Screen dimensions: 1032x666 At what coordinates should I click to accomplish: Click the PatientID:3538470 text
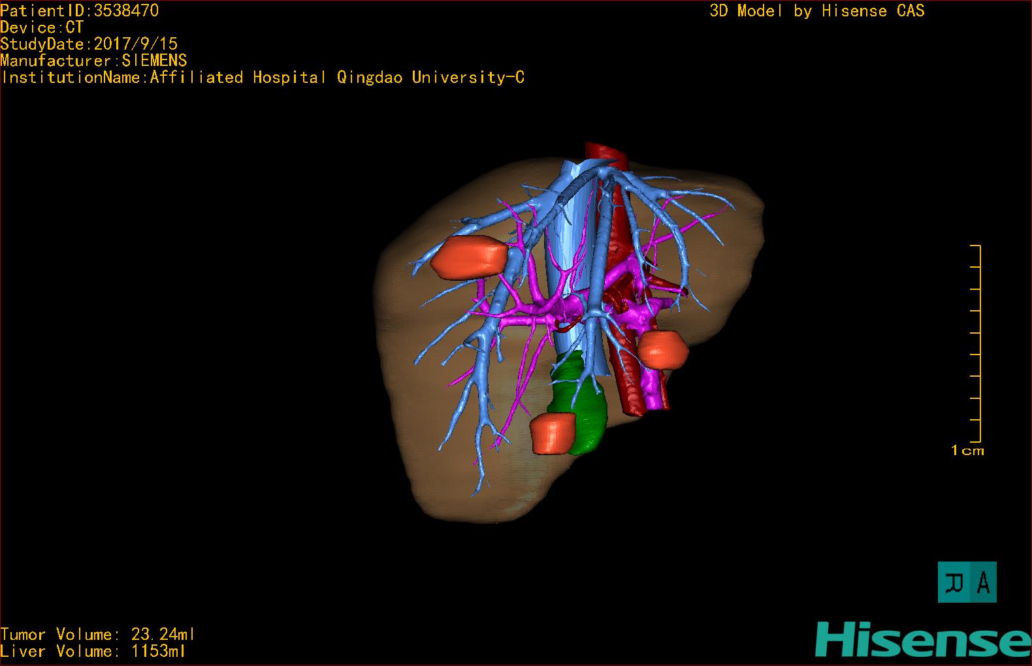79,10
